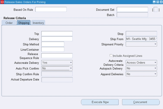This screenshot has height=109, width=163.
Task: Click the descriptive flexfield bracket box
Action: 156,10
